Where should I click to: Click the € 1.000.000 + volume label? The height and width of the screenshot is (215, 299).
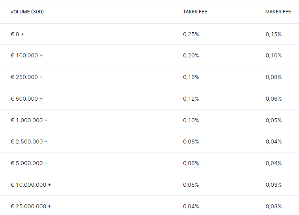pyautogui.click(x=29, y=120)
